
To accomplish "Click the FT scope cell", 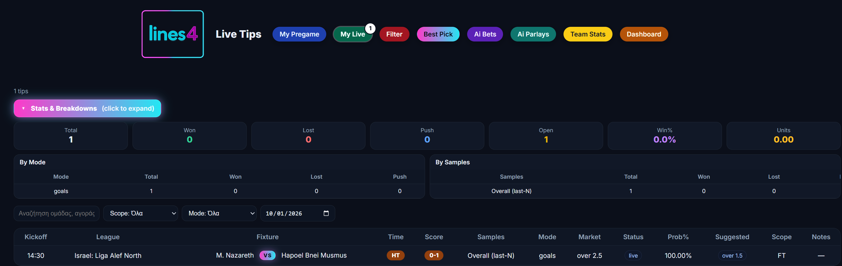I will pos(782,255).
